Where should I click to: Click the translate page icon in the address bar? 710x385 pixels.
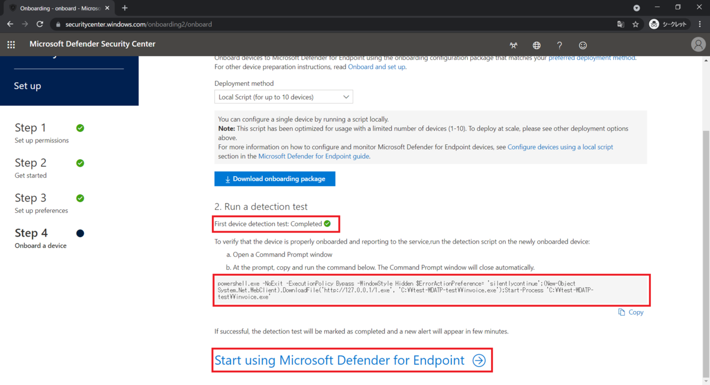click(620, 24)
